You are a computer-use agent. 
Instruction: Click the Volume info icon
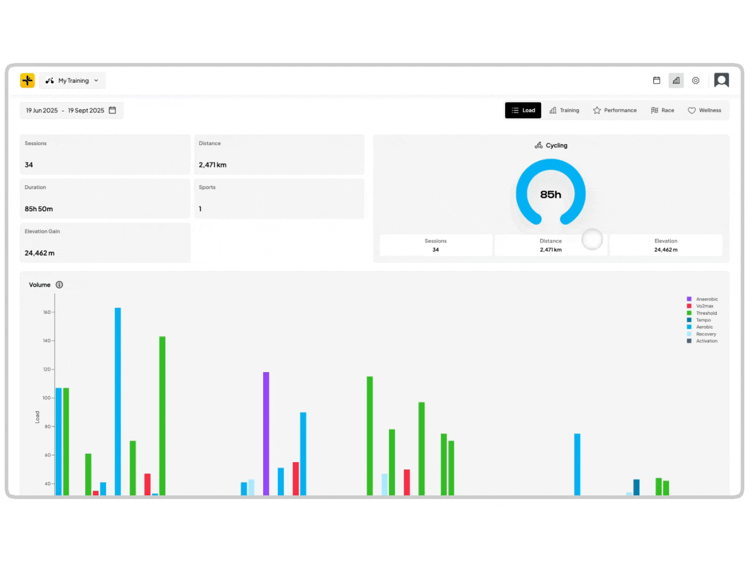59,285
